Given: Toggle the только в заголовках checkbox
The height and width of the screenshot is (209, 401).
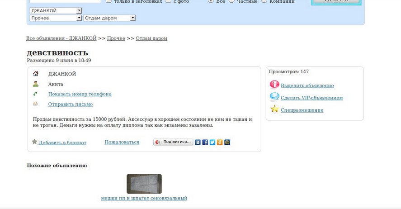Looking at the screenshot, I should [109, 1].
